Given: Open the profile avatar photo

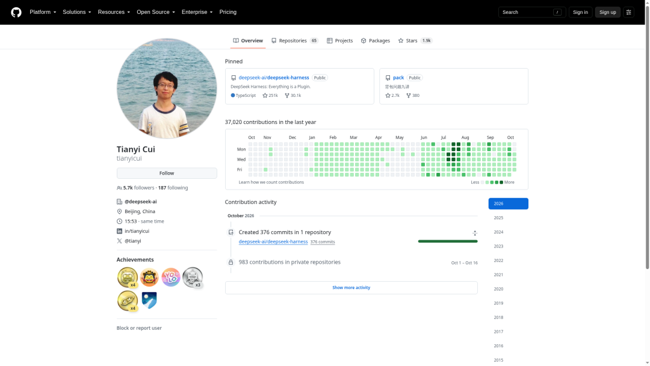Looking at the screenshot, I should coord(167,88).
